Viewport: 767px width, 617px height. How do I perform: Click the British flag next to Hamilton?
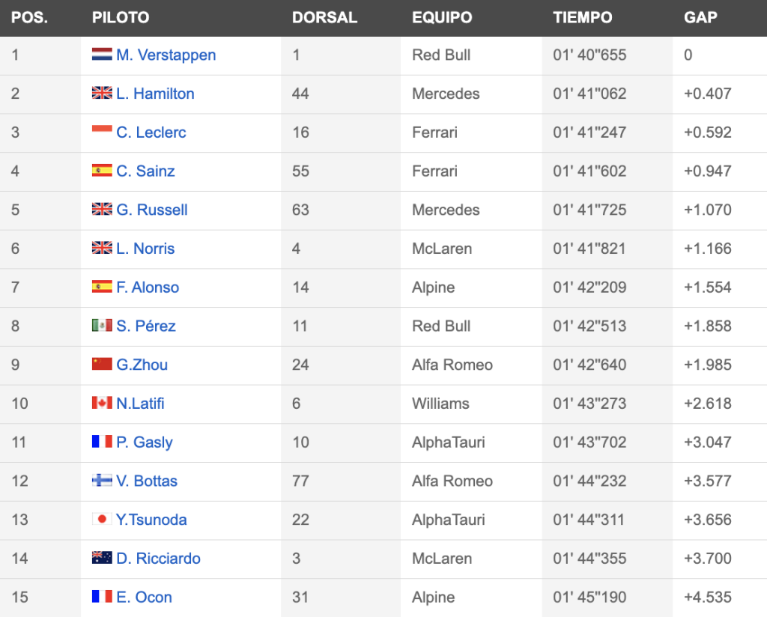pos(102,92)
